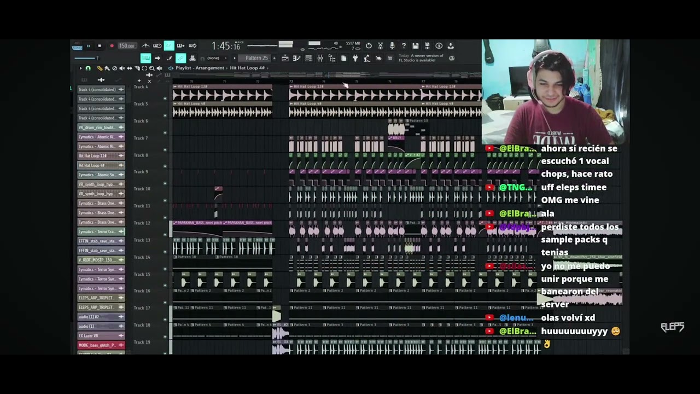The image size is (700, 394).
Task: Click arrow left of Pattern 25
Action: tap(235, 58)
